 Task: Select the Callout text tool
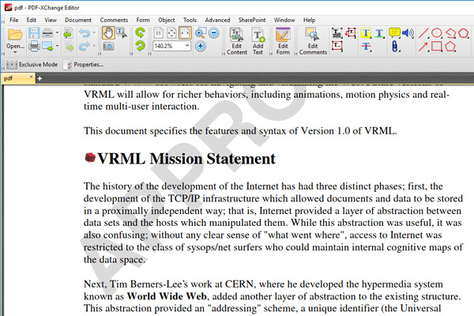pos(350,32)
